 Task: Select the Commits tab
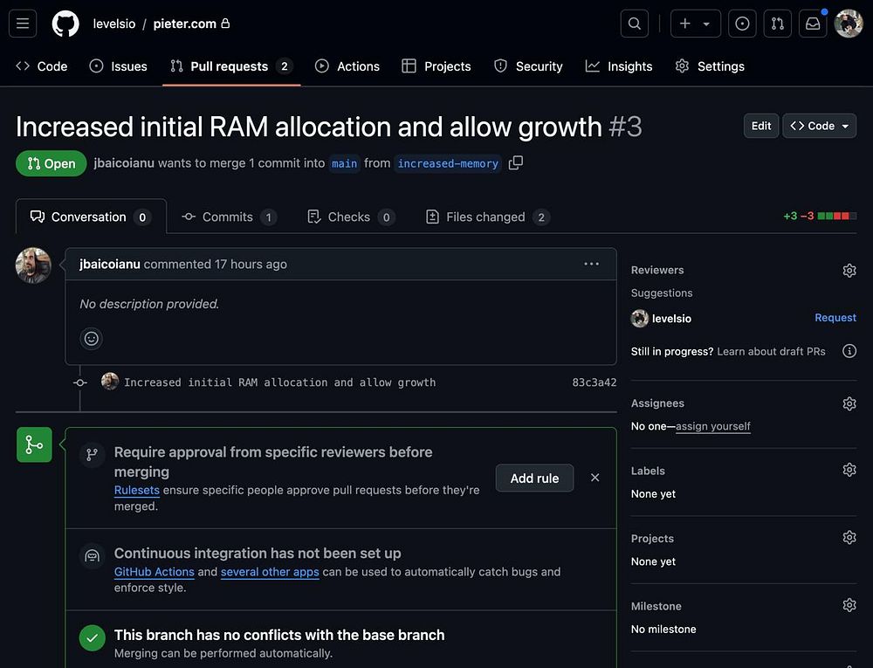coord(229,217)
